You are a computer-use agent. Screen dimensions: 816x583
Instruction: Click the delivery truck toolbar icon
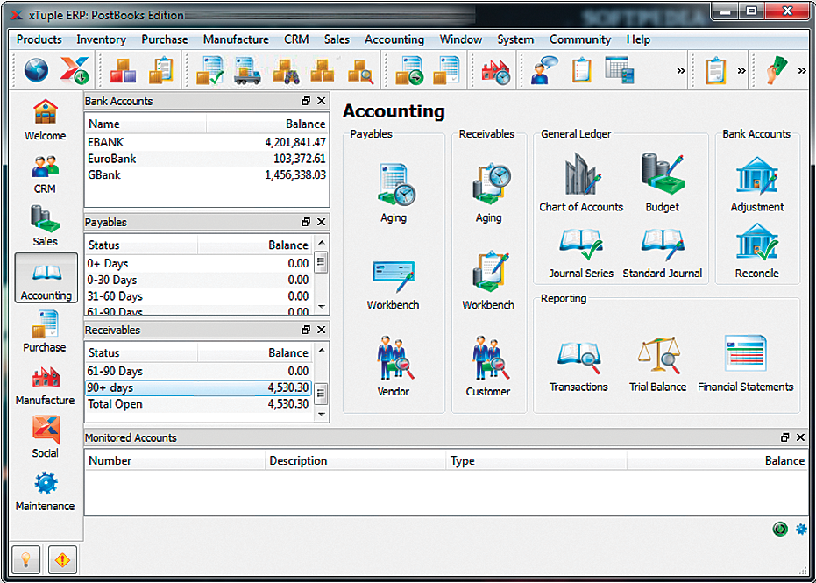(x=247, y=70)
